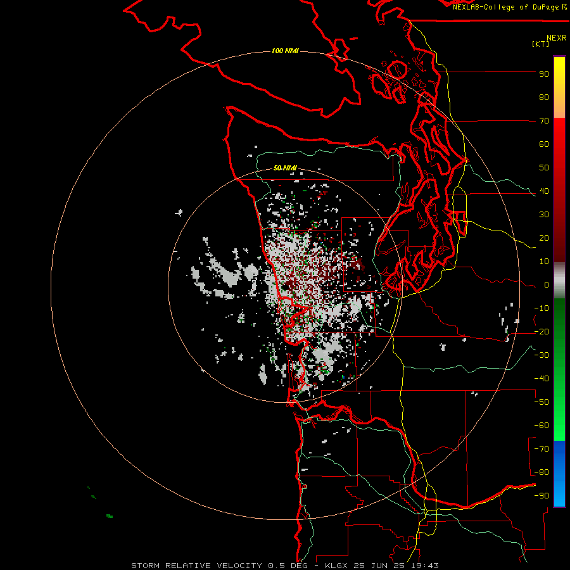Click the -50 knot scale value

pos(541,402)
